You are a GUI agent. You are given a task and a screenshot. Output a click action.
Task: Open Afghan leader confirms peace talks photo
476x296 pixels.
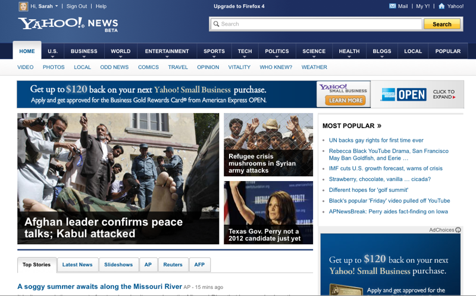118,179
